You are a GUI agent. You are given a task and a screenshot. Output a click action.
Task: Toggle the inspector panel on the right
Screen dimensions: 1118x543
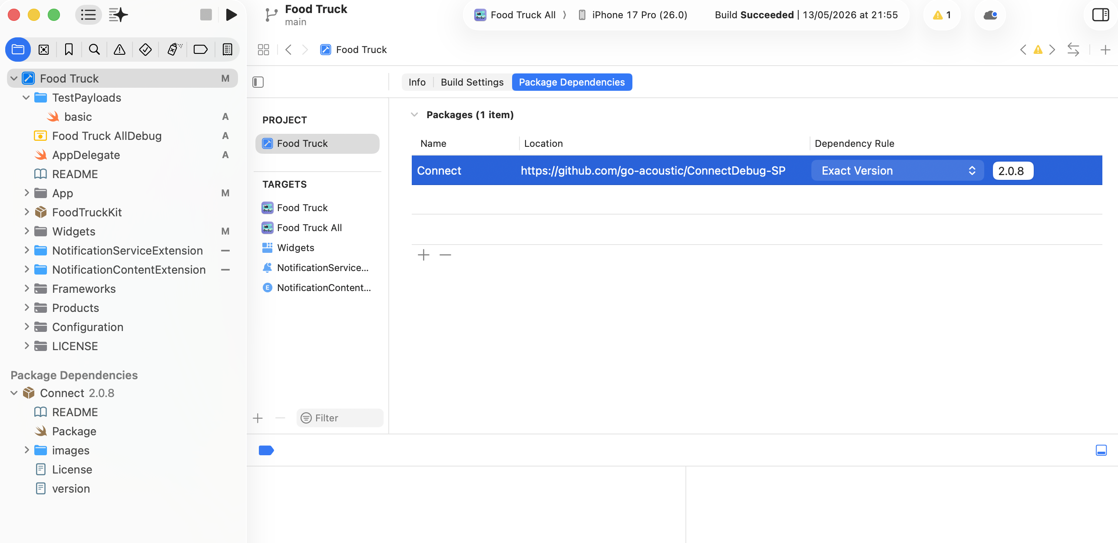tap(1100, 15)
